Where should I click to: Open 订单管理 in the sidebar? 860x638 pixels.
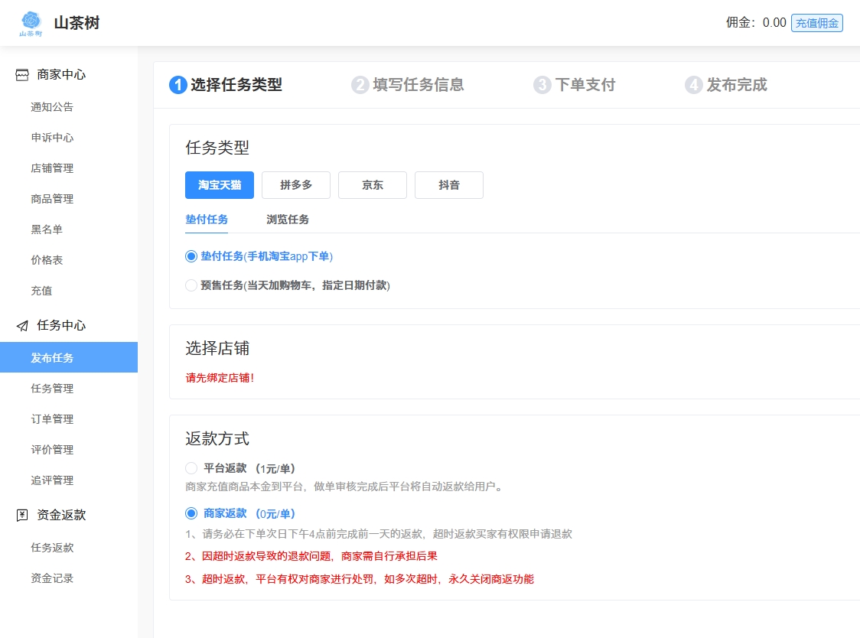coord(52,419)
